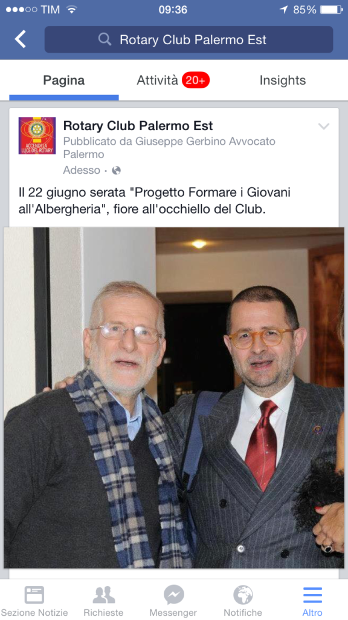Tap the Adesso timestamp
Viewport: 348px width, 620px height.
point(82,170)
